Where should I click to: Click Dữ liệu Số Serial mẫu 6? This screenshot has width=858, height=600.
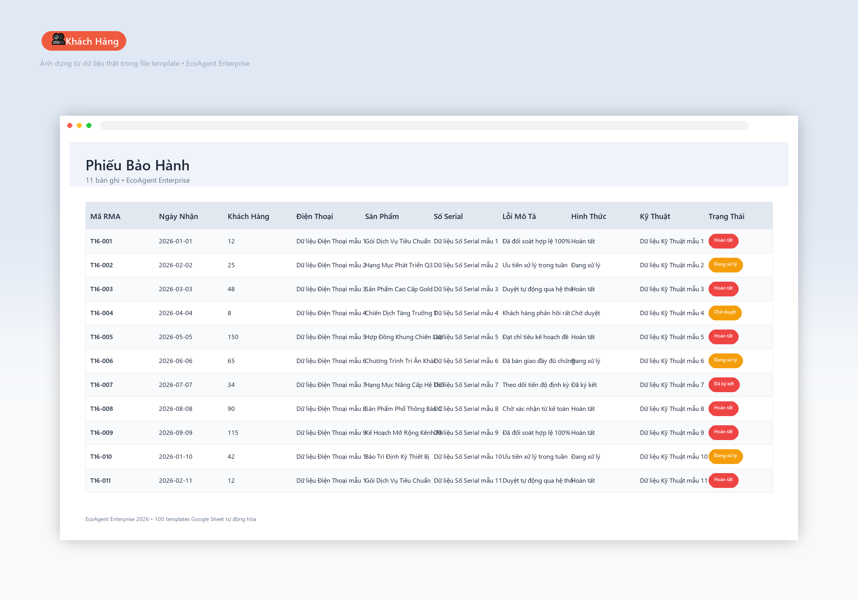466,361
